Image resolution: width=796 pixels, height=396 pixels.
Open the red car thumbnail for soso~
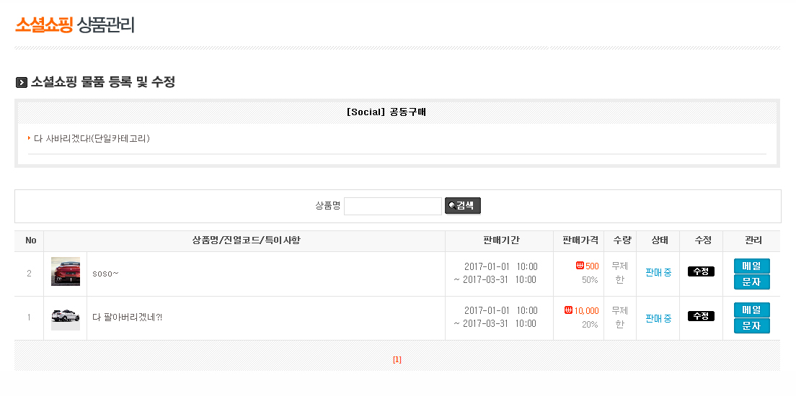coord(66,272)
